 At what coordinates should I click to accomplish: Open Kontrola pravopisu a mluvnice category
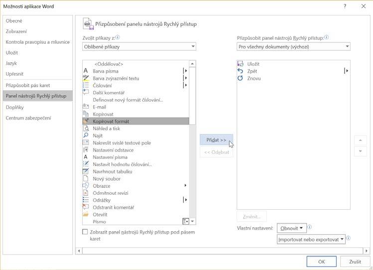pos(37,42)
